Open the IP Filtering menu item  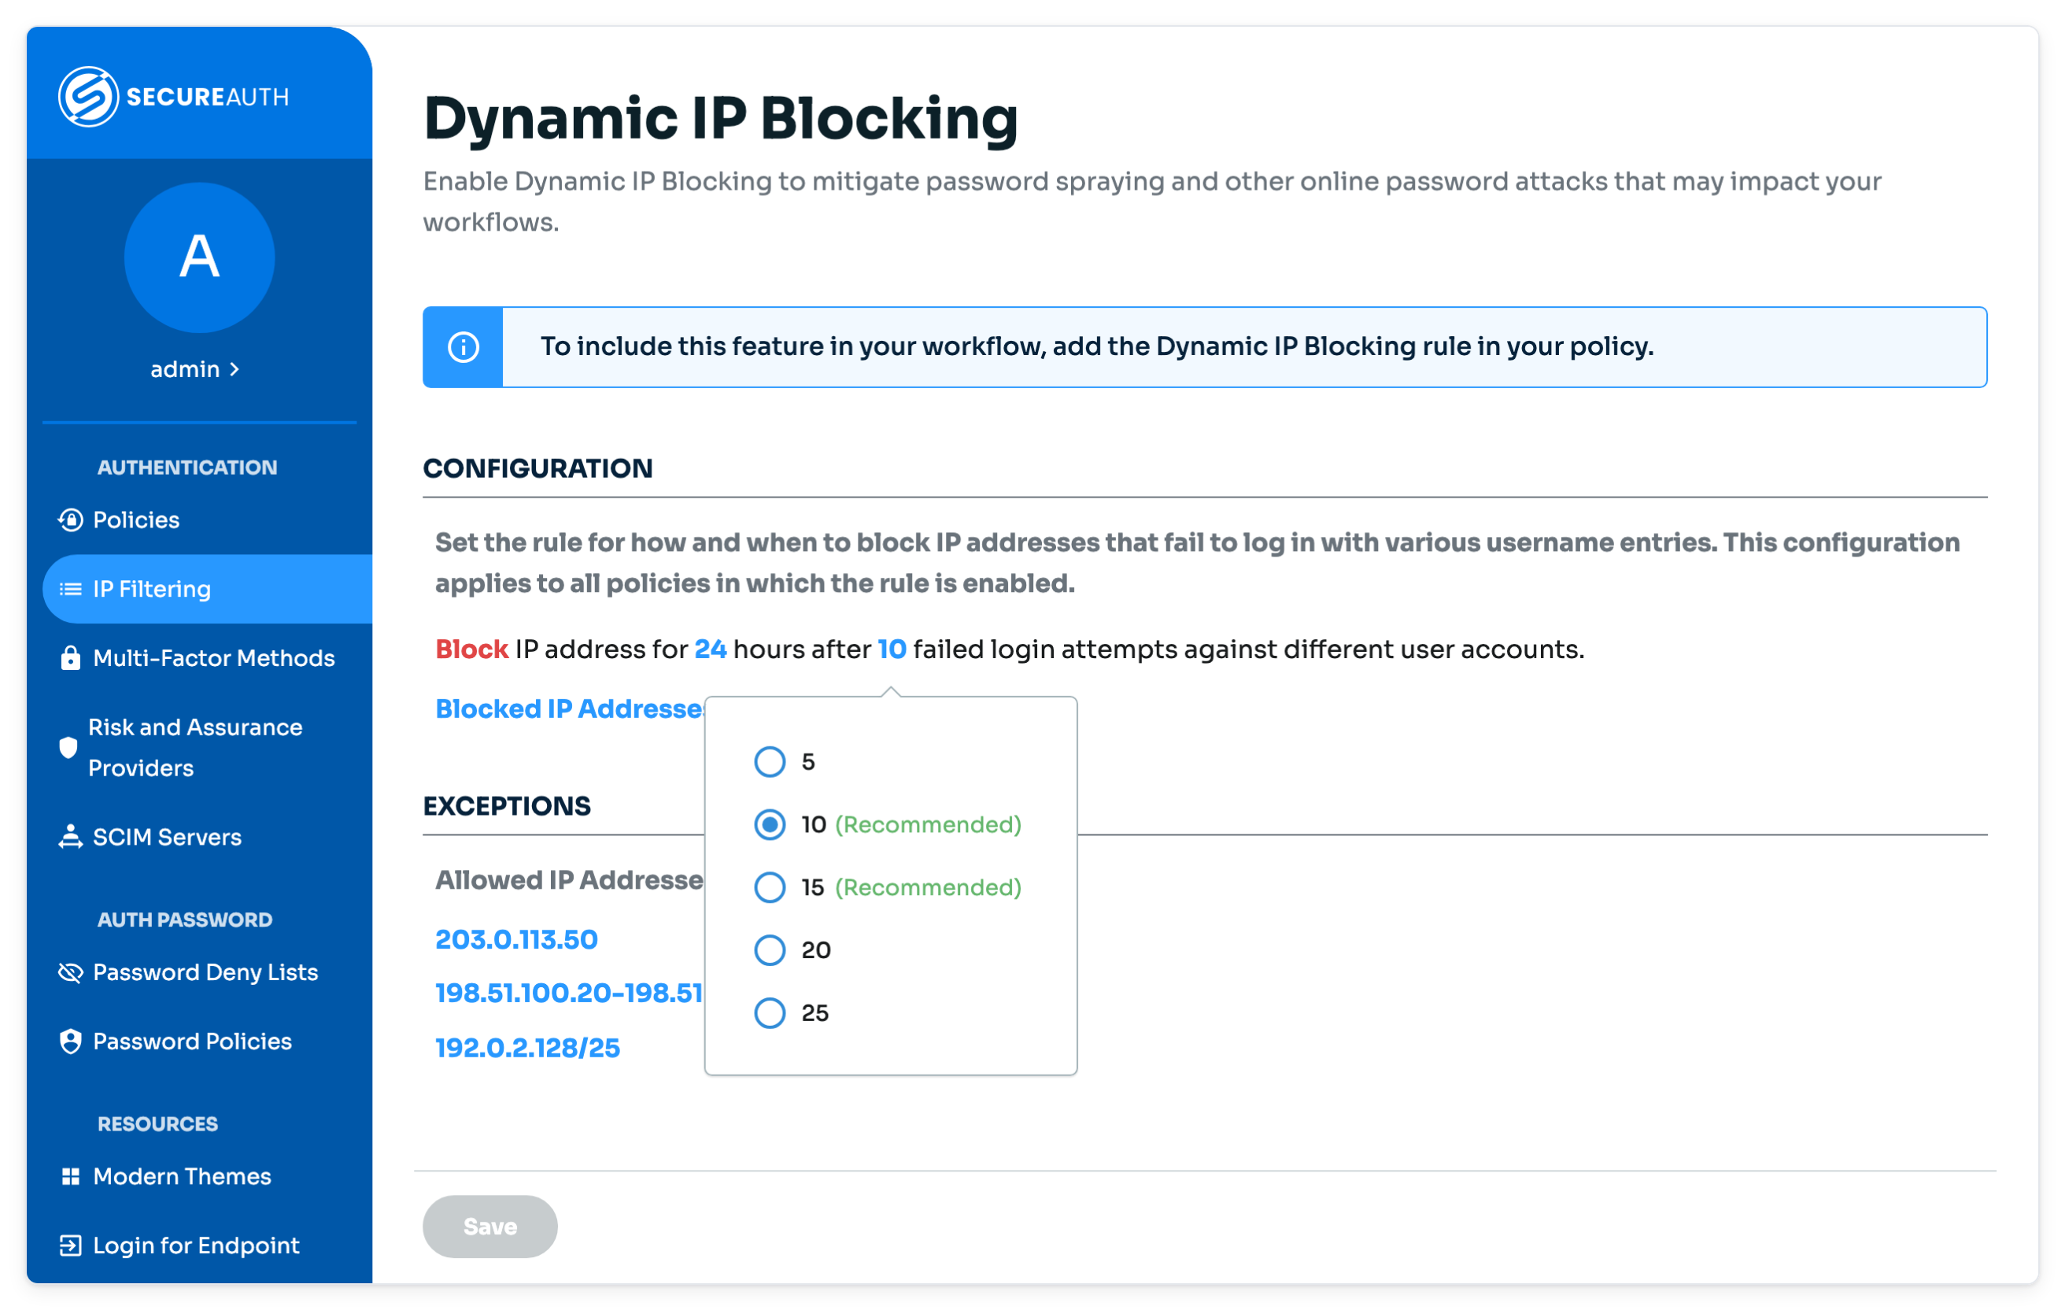208,590
